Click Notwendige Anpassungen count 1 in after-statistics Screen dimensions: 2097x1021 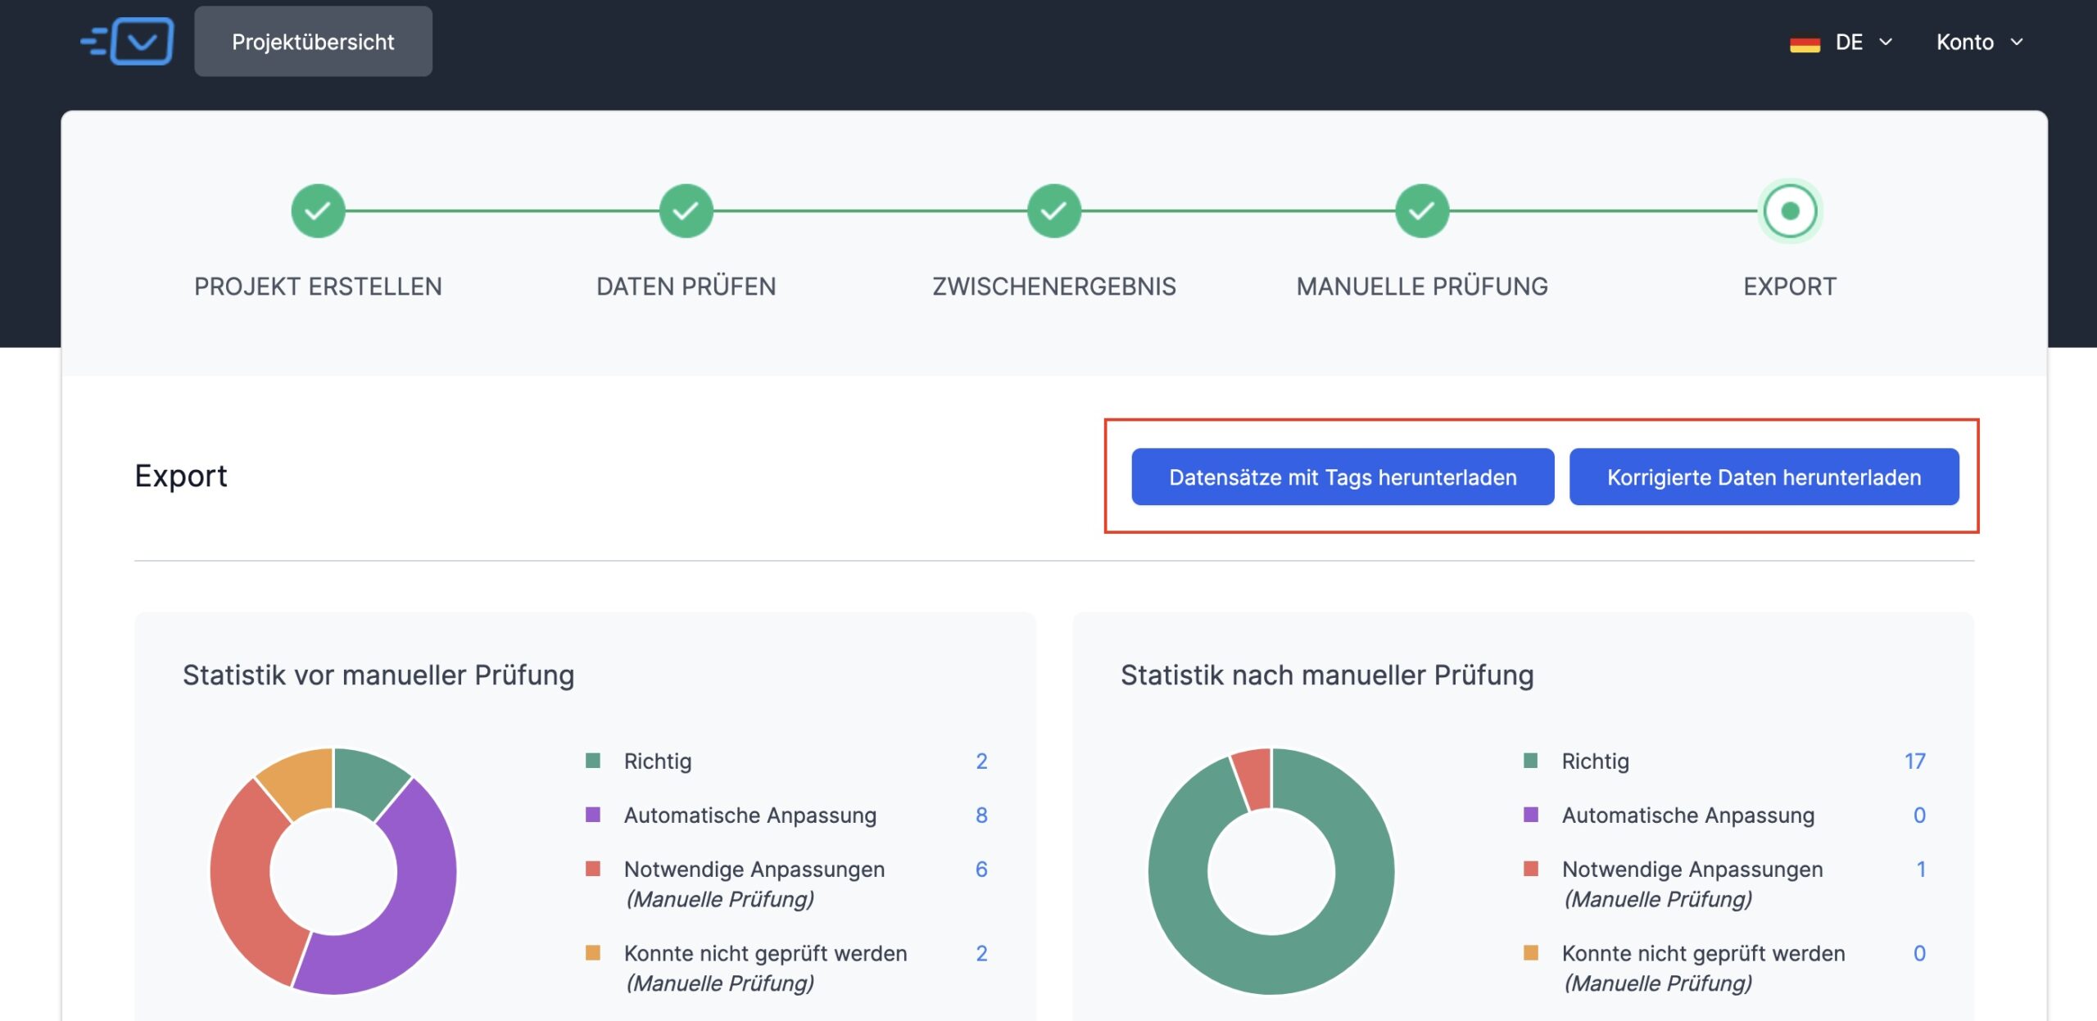(1921, 870)
